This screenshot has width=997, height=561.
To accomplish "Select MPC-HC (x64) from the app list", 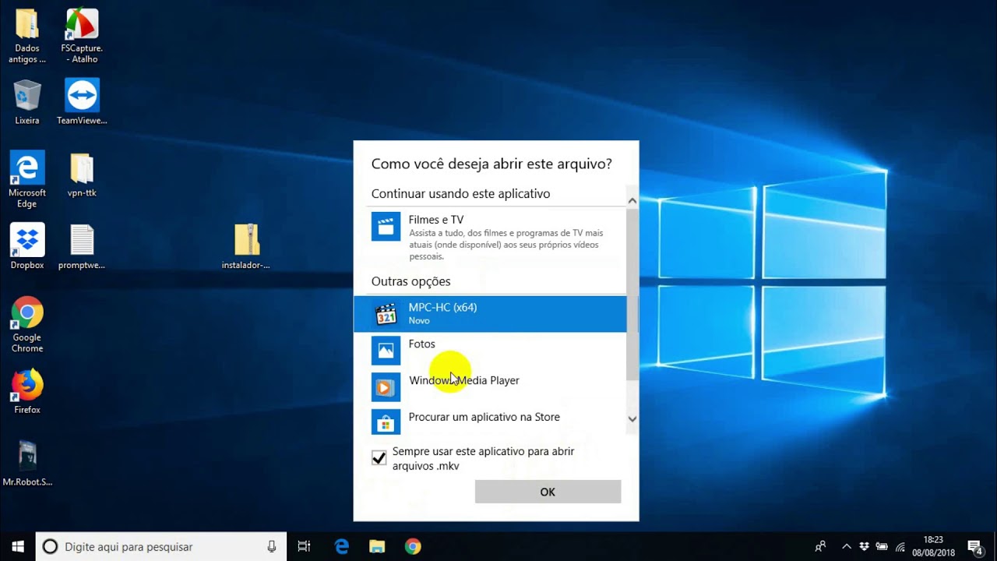I will 490,314.
